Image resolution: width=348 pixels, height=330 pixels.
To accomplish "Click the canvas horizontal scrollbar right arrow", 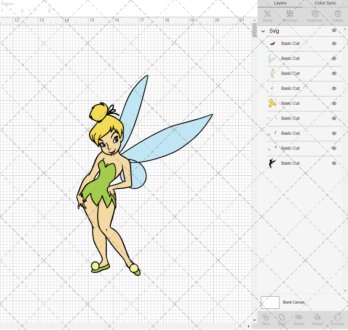I will coord(248,326).
